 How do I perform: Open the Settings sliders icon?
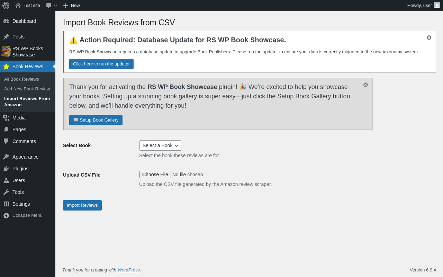pos(6,204)
